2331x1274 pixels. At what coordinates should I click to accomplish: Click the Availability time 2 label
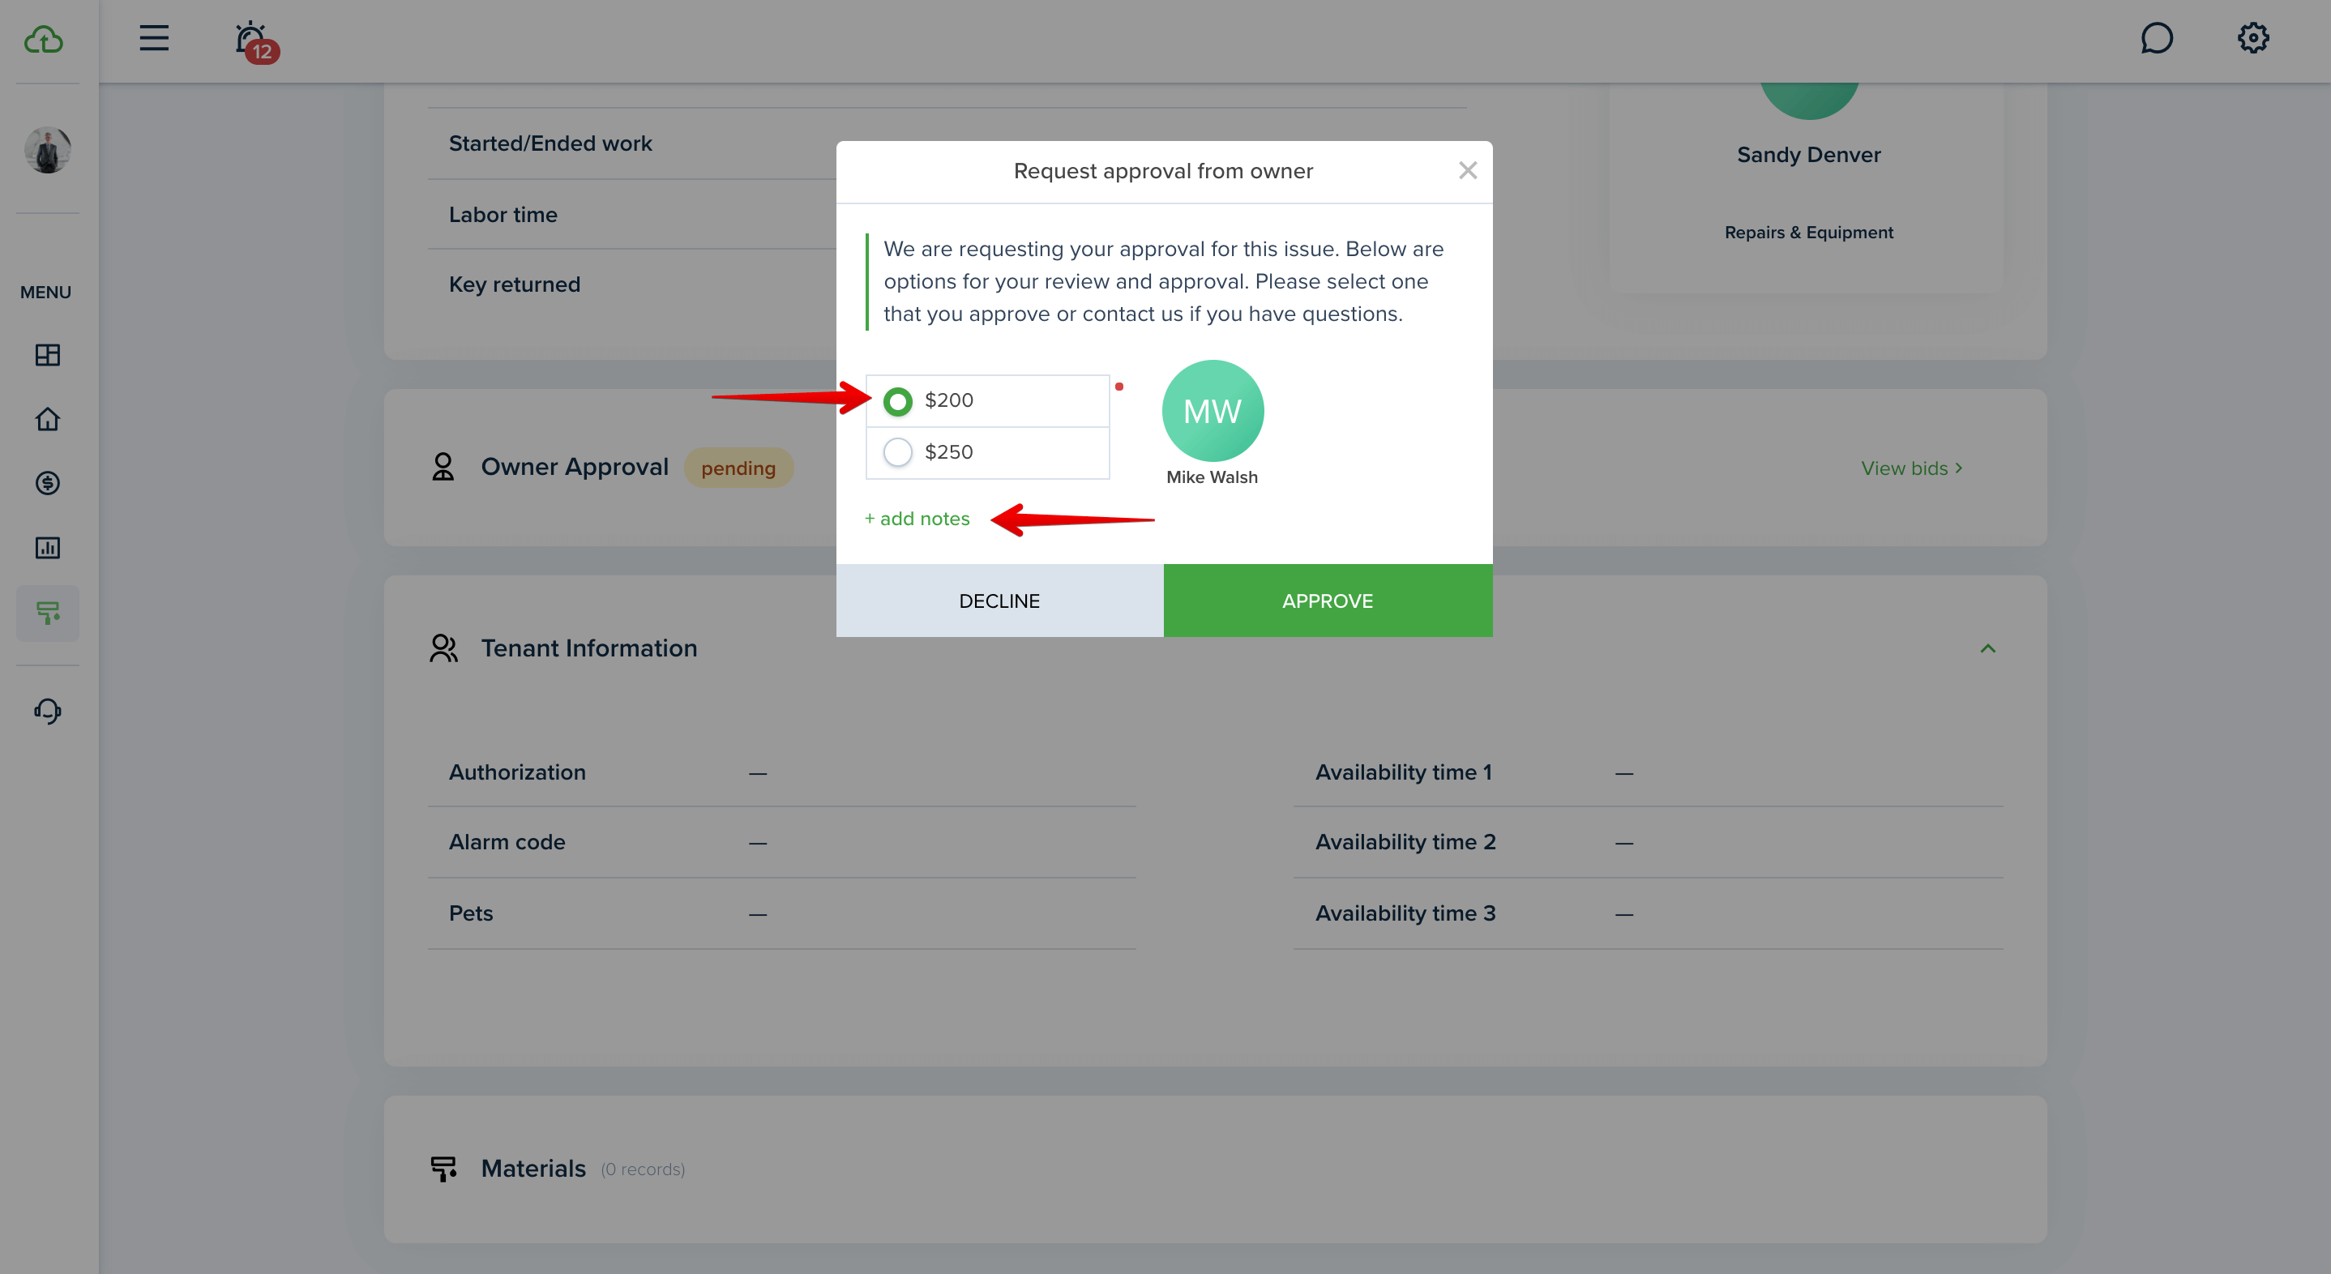tap(1405, 841)
